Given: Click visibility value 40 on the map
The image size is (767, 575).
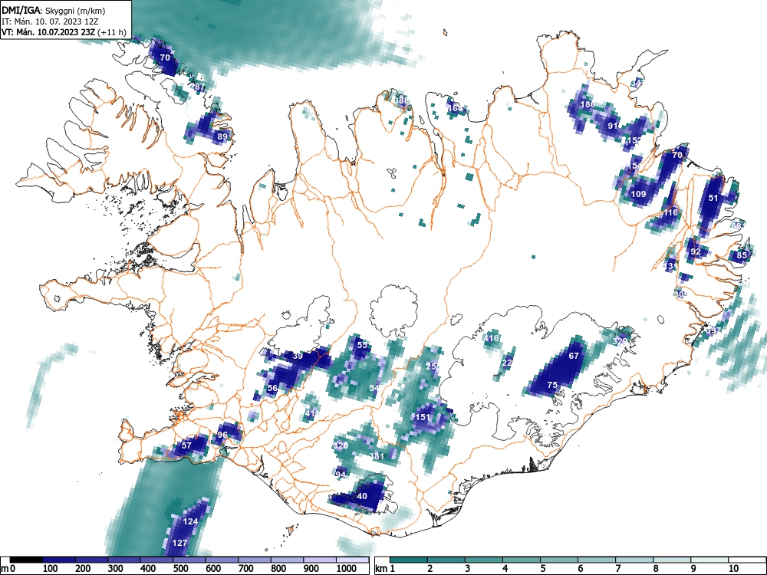Looking at the screenshot, I should [x=362, y=496].
